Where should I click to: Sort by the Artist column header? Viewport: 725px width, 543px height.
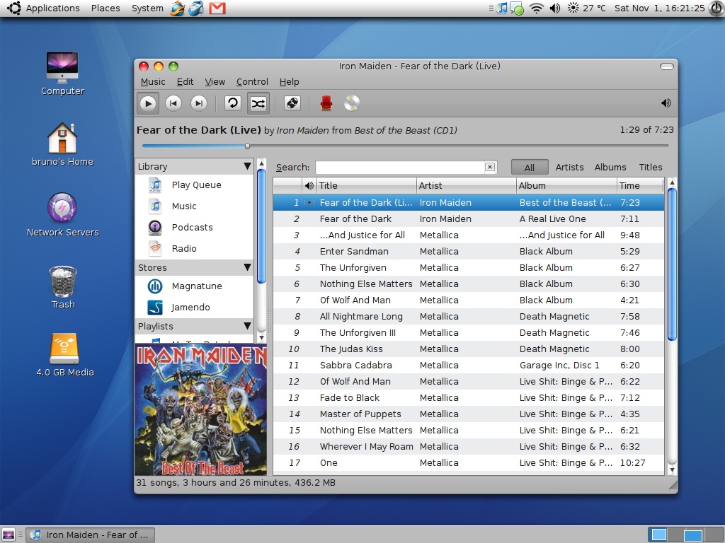[467, 186]
